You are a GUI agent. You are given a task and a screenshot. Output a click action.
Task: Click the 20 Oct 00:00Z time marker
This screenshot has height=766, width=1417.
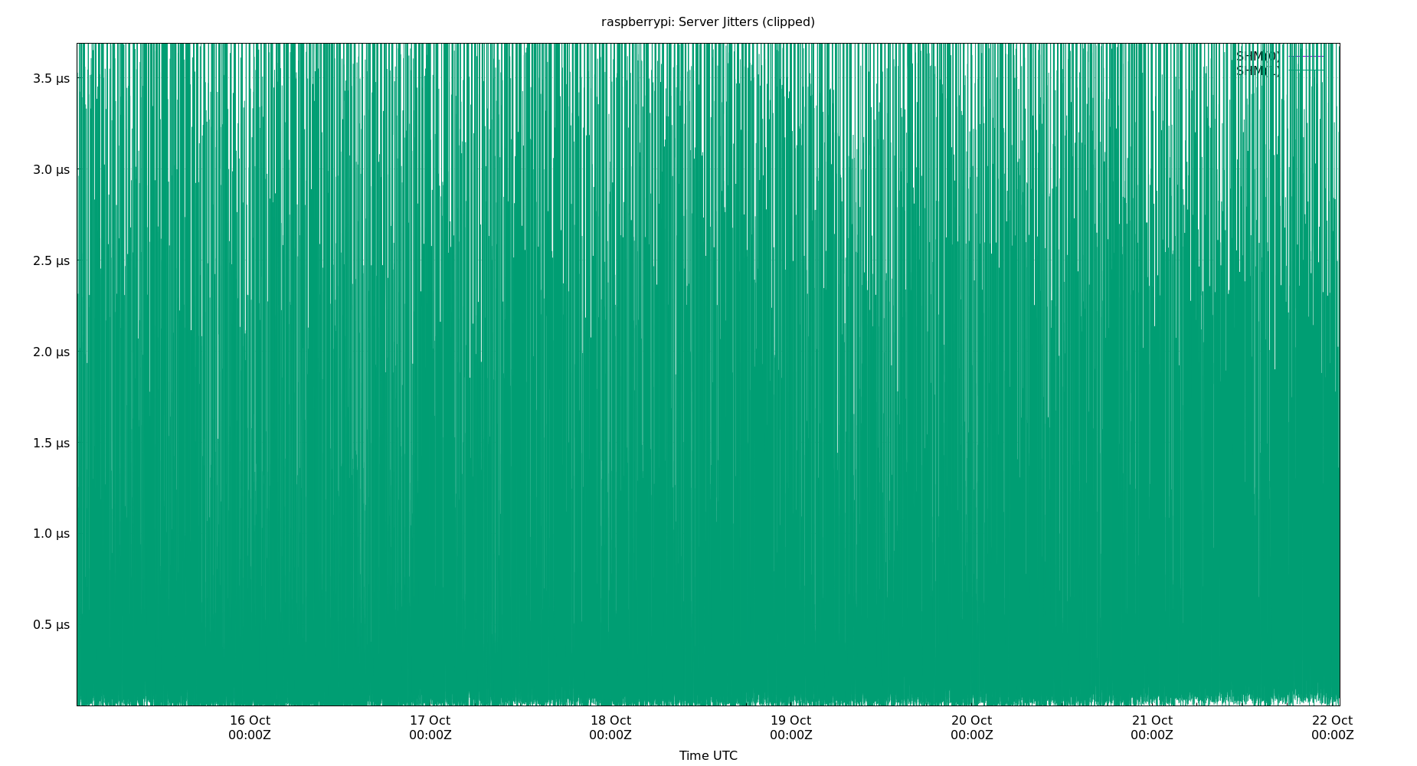(971, 728)
